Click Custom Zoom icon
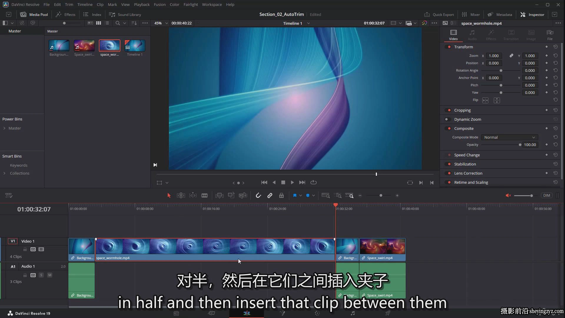Screen dimensions: 565x318 (349, 196)
